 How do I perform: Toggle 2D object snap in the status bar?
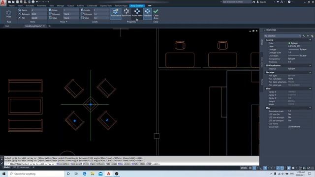[282, 168]
